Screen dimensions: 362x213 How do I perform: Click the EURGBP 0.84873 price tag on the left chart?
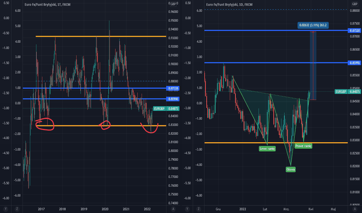point(166,109)
